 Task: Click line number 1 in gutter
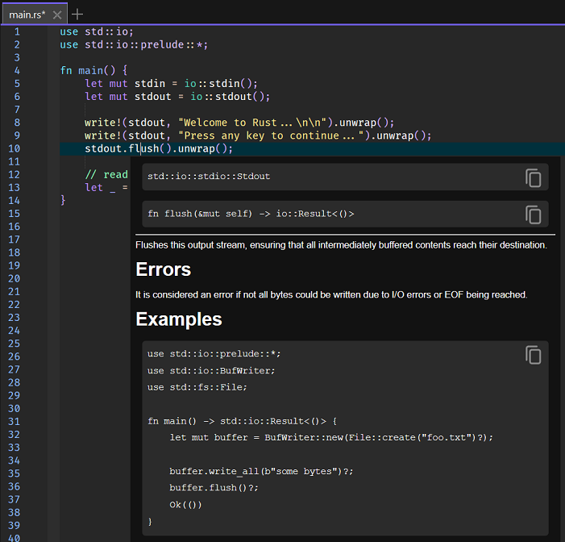pyautogui.click(x=17, y=31)
